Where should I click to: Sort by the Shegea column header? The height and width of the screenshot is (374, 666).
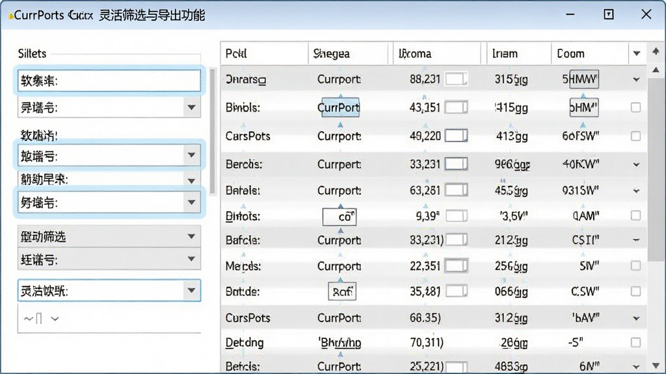(x=349, y=53)
